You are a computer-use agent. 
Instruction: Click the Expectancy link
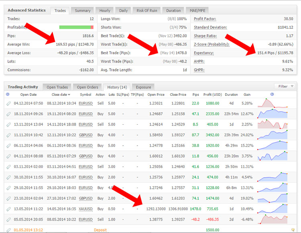click(203, 53)
